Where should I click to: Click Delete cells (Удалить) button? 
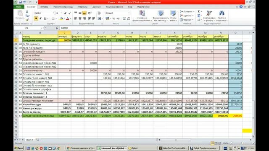(x=187, y=16)
